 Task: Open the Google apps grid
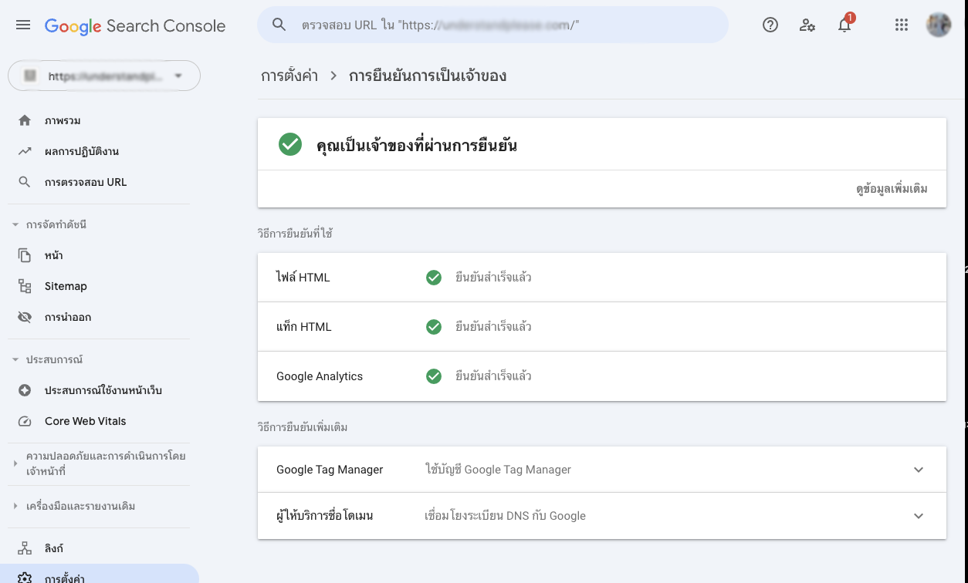(902, 25)
